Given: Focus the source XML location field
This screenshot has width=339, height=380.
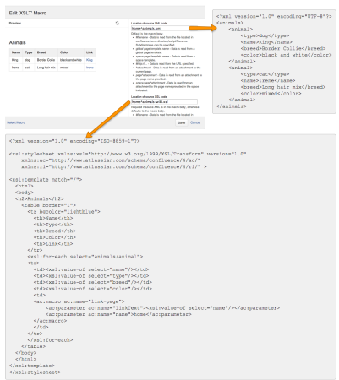Looking at the screenshot, I should pyautogui.click(x=161, y=28).
